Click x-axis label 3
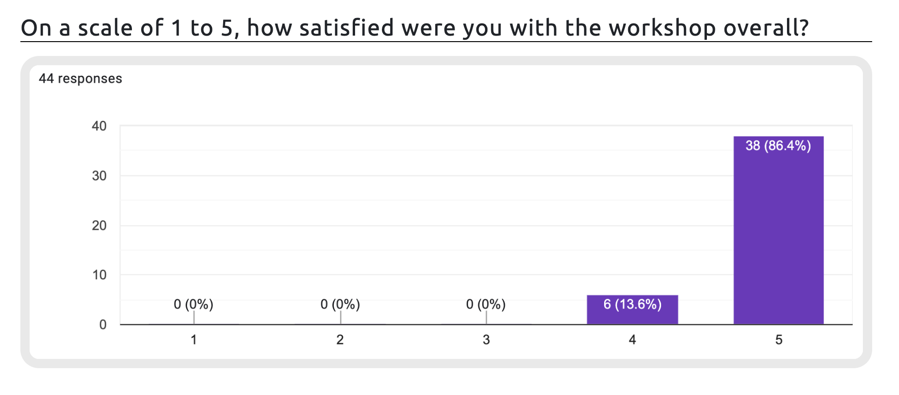Viewport: 899px width, 395px height. point(486,340)
